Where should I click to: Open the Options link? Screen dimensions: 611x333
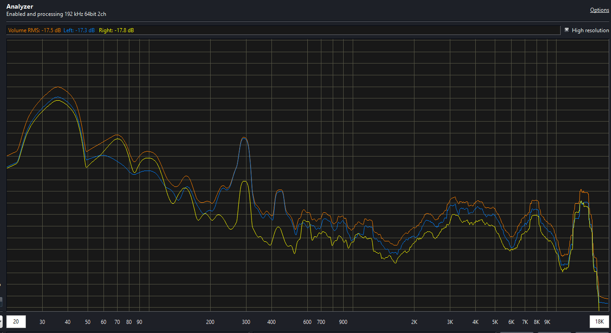pyautogui.click(x=599, y=10)
